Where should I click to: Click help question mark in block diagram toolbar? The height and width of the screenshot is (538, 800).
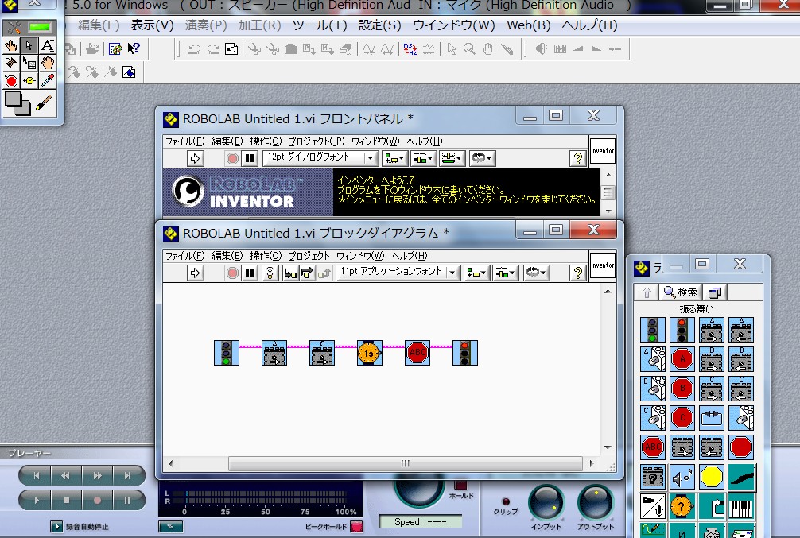point(577,273)
